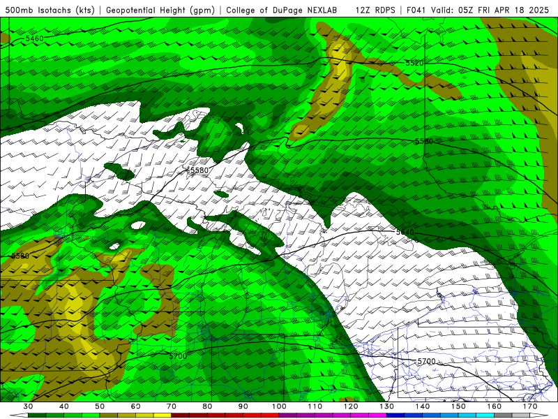This screenshot has height=419, width=558.
Task: Click the 5460 height contour label
Action: [x=34, y=38]
